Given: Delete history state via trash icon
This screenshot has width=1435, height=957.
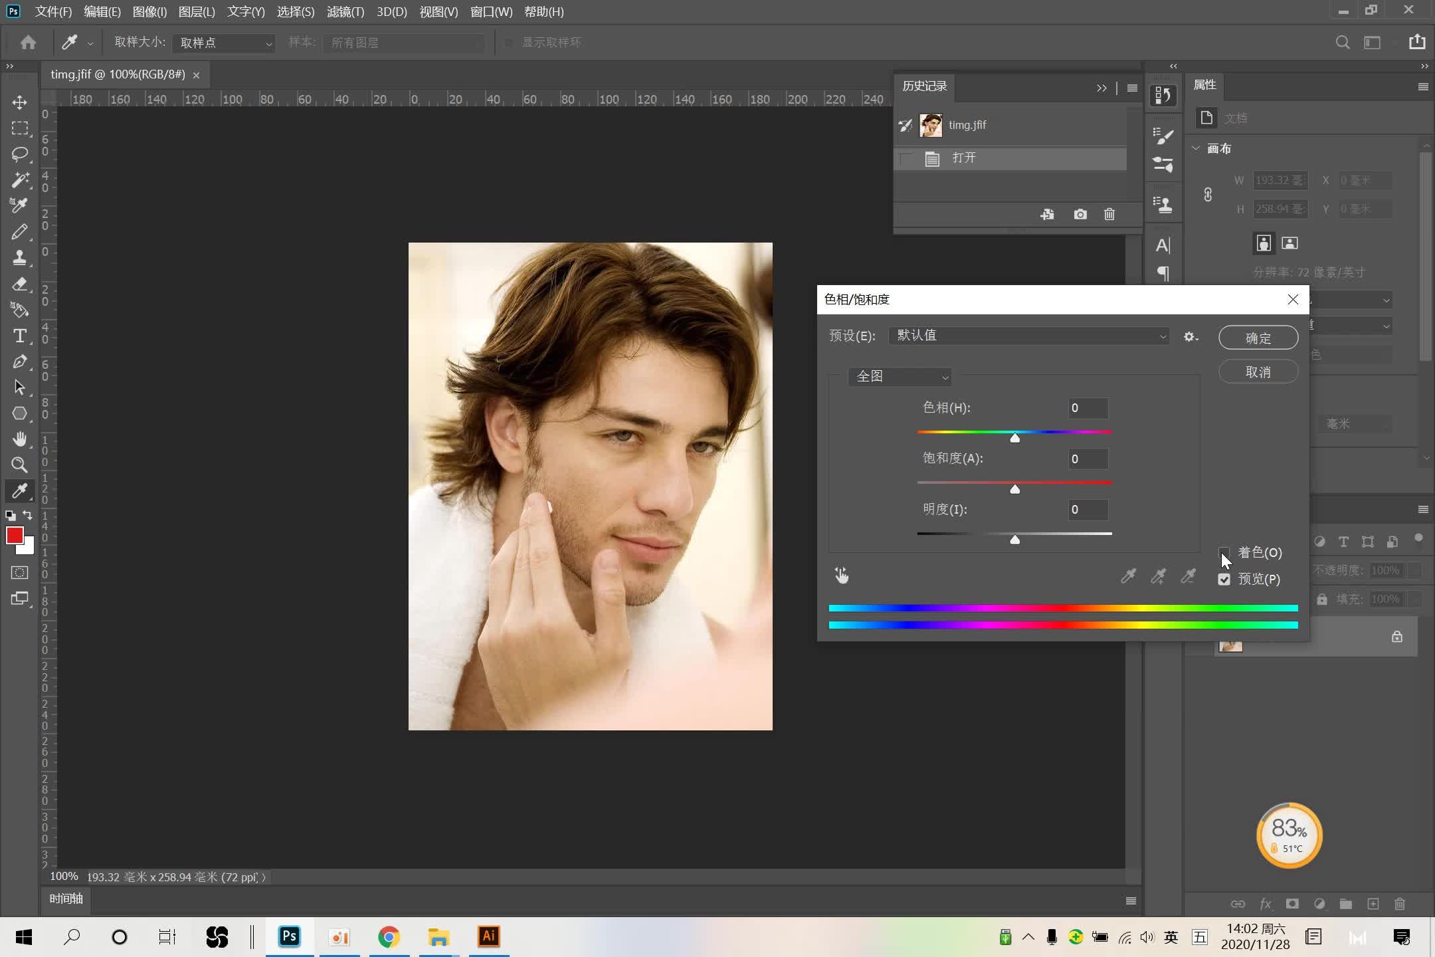Looking at the screenshot, I should pos(1109,214).
